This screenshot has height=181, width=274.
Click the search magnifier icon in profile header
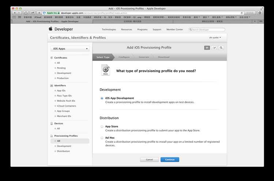221,47
